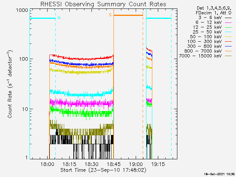
Task: Select the 300 - 800 keV legend label
Action: [205, 46]
